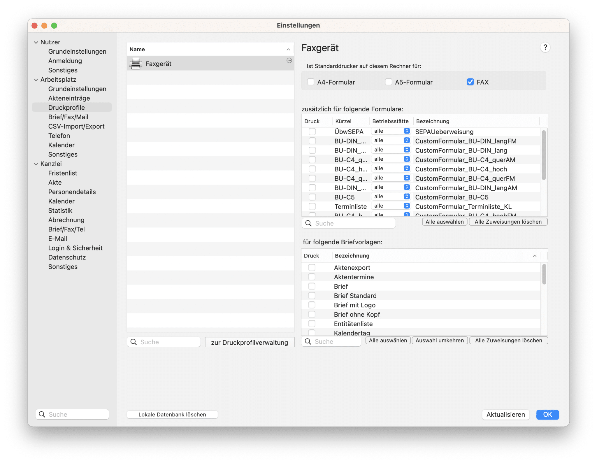597x463 pixels.
Task: Toggle sort on printer Name column
Action: (x=210, y=49)
